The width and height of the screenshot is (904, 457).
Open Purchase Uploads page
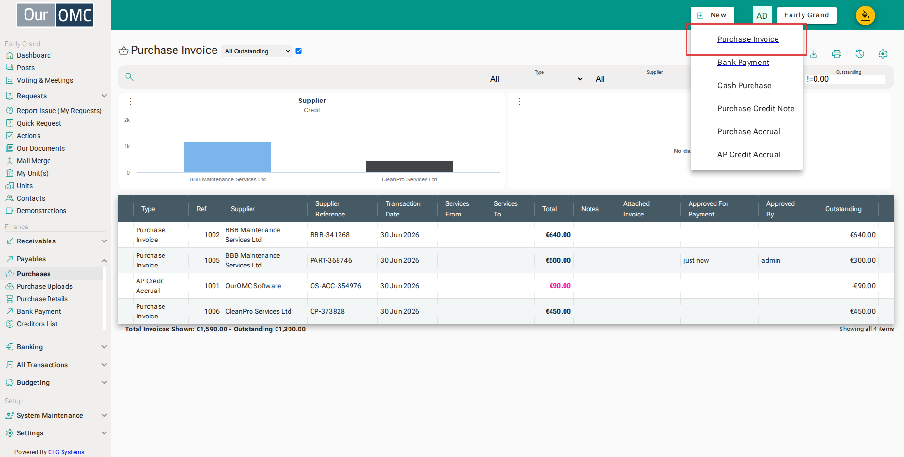point(45,286)
